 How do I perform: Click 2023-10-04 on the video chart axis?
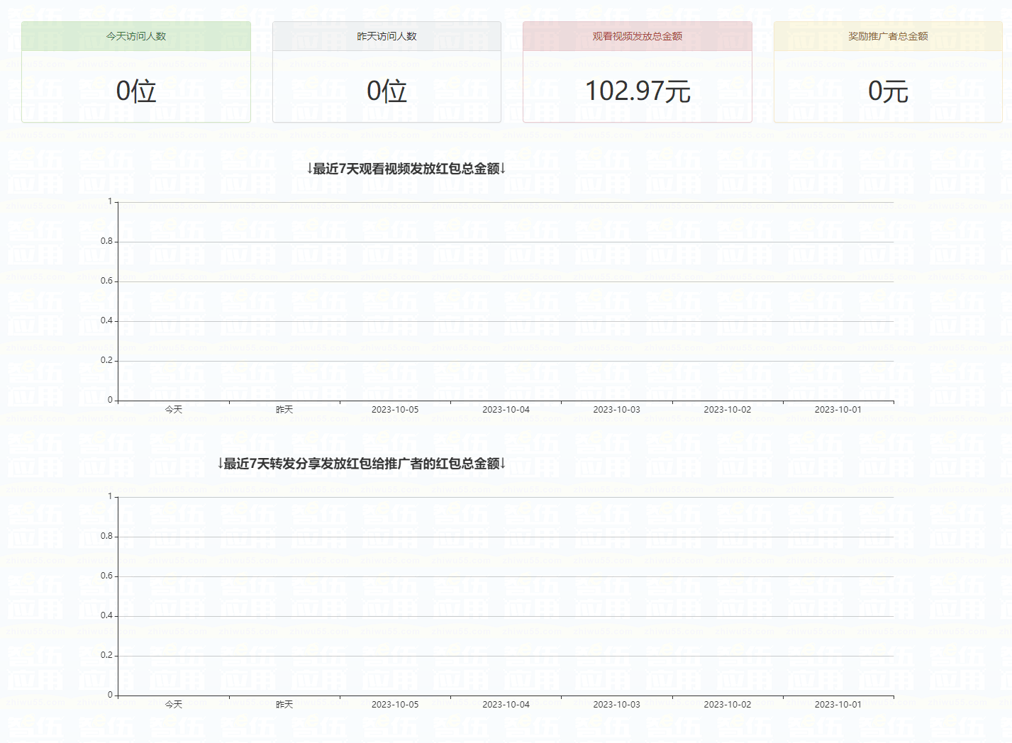(x=506, y=410)
